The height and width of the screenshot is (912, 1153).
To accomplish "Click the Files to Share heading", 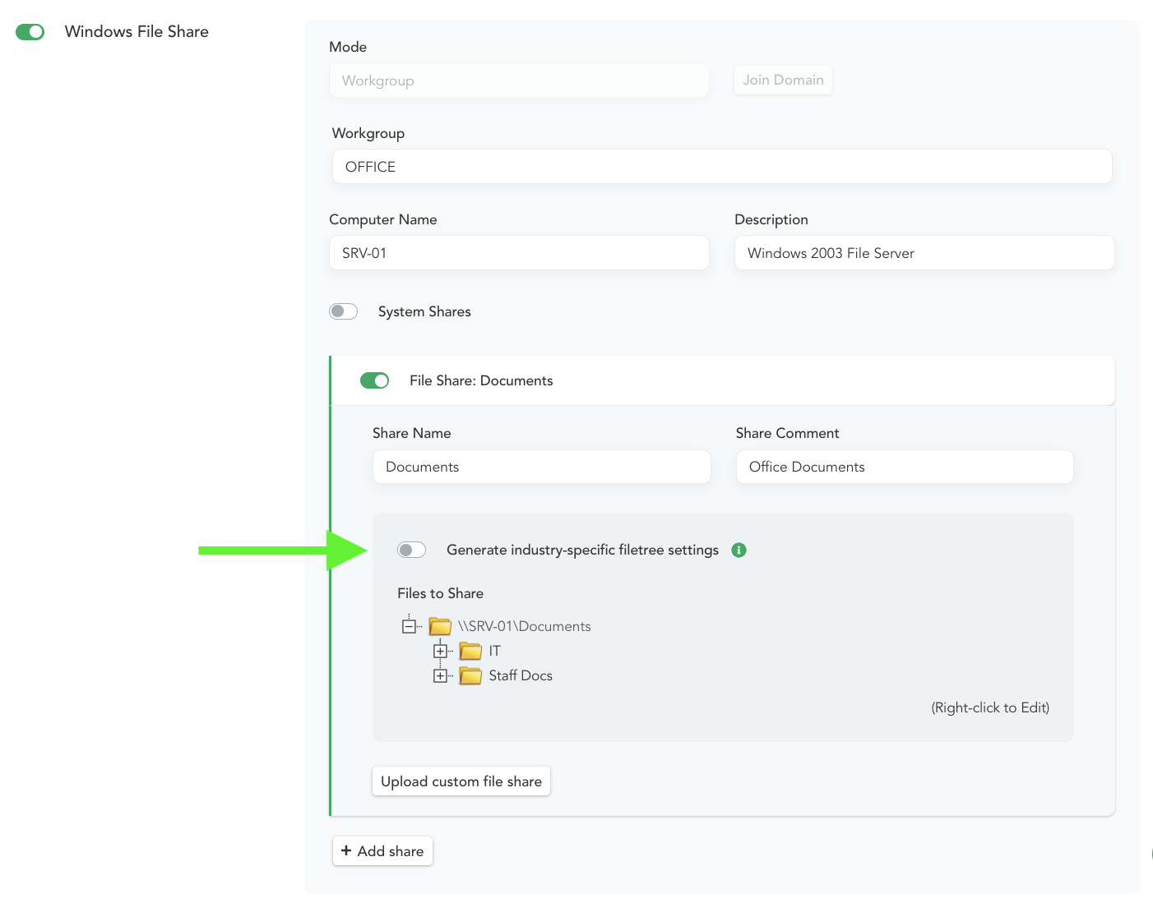I will [x=440, y=593].
